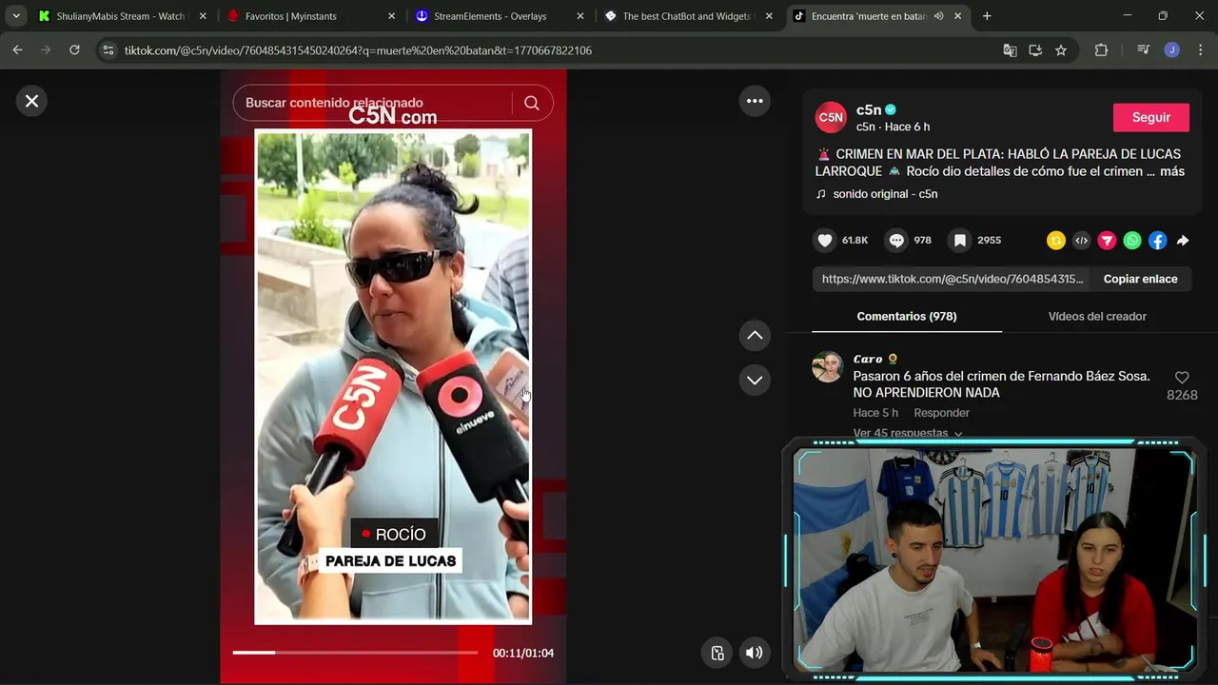
Task: Mute the video with speaker icon
Action: point(754,653)
